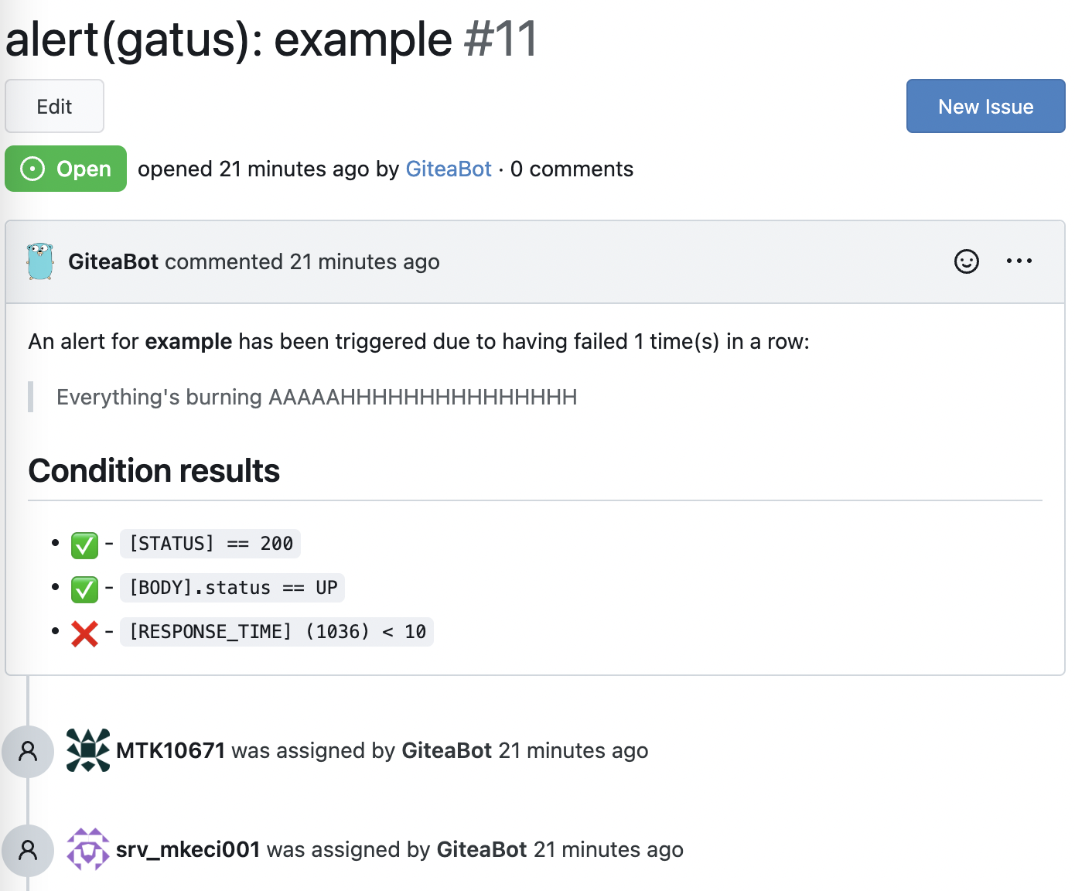Click the green checkmark beside BODY status condition
The width and height of the screenshot is (1075, 891).
tap(84, 589)
